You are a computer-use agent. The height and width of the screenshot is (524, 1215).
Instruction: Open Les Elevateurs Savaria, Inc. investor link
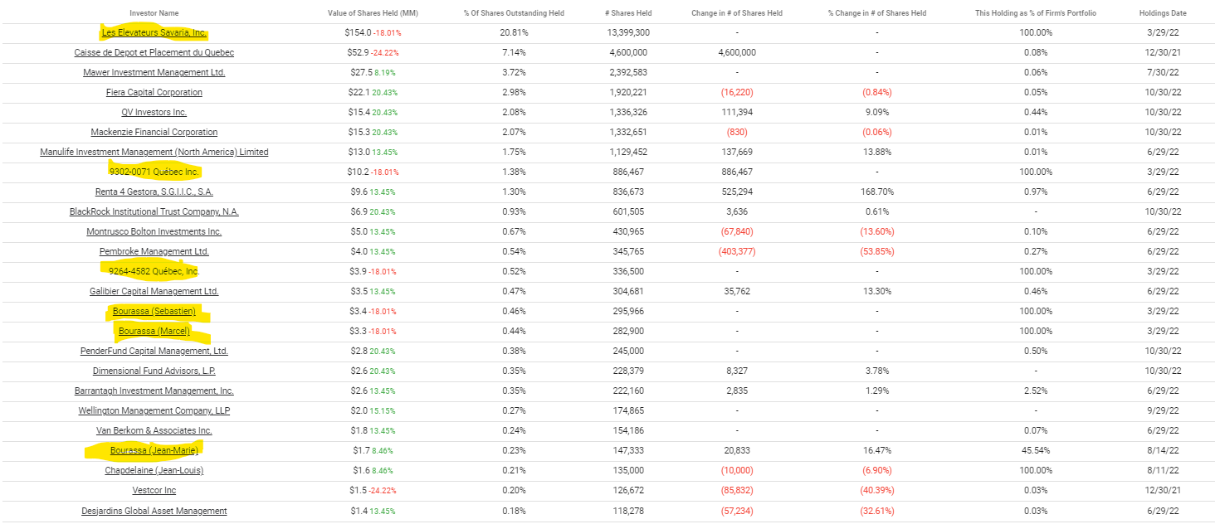click(x=154, y=32)
